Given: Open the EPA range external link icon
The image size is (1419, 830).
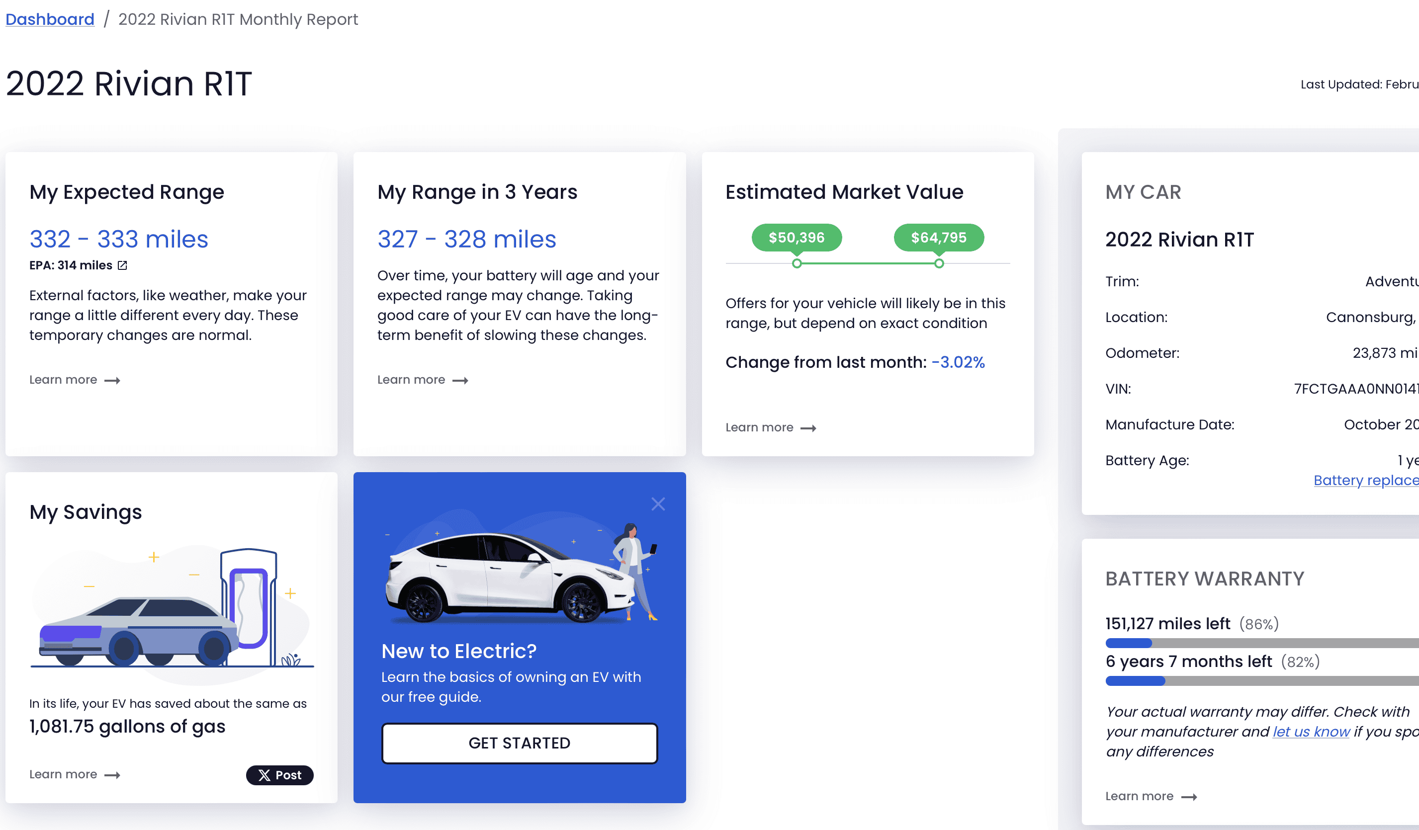Looking at the screenshot, I should 122,265.
